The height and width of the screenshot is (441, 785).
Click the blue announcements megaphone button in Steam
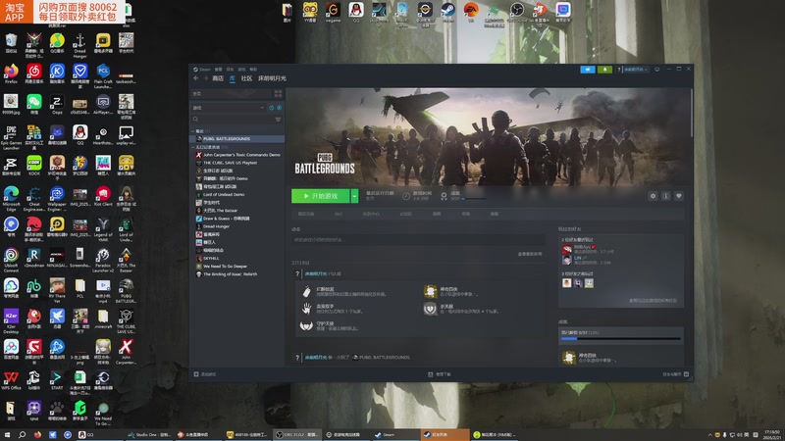(587, 69)
